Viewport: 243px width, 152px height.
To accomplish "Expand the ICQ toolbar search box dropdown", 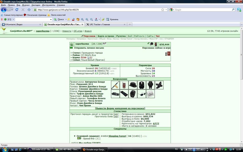I will [x=51, y=19].
